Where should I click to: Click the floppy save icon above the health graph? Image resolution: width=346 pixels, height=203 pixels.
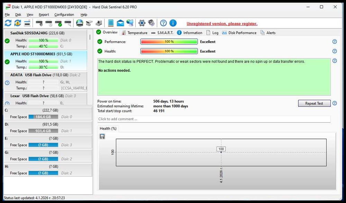102,136
